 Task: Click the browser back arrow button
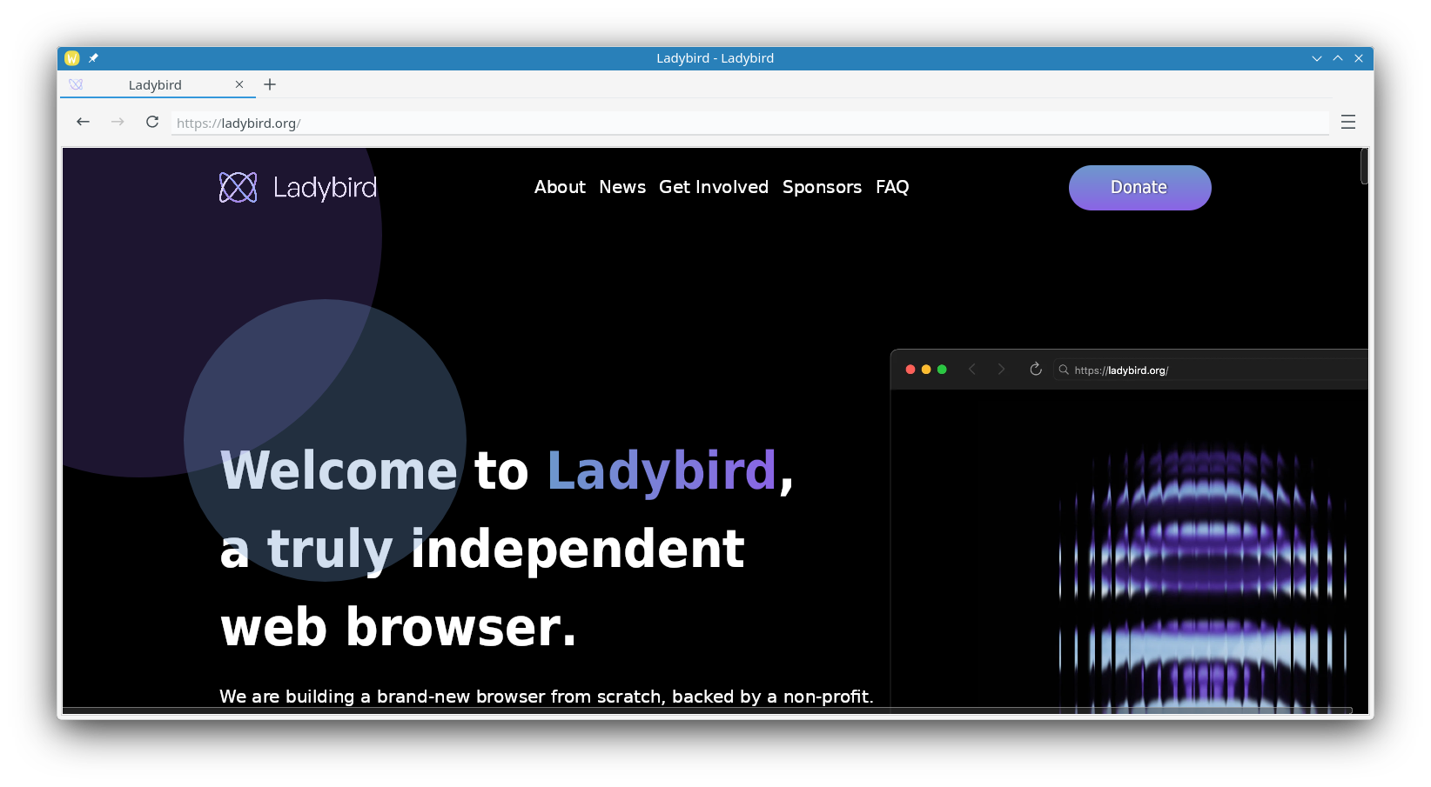pyautogui.click(x=83, y=122)
